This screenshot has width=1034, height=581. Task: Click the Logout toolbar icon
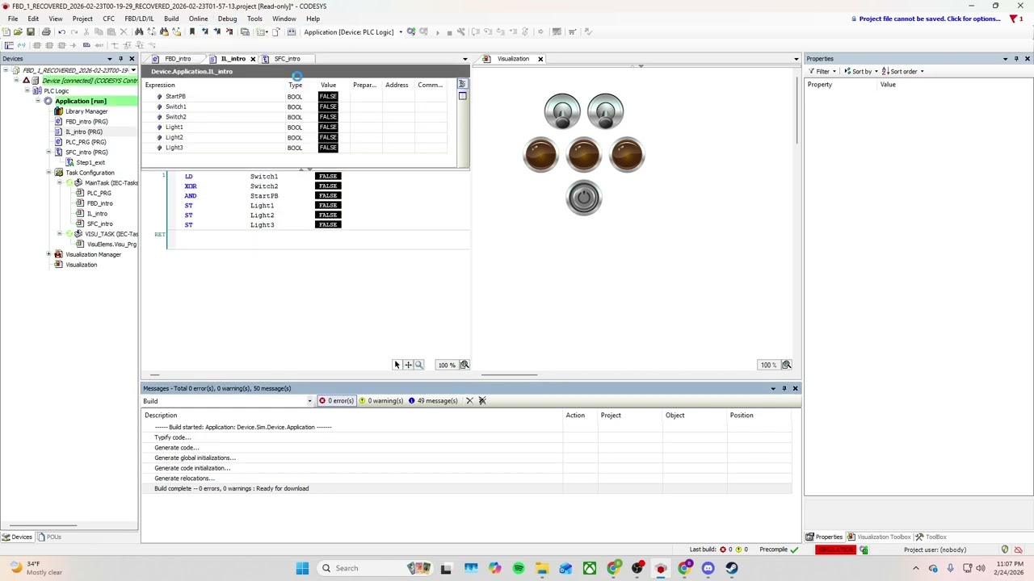coord(423,31)
